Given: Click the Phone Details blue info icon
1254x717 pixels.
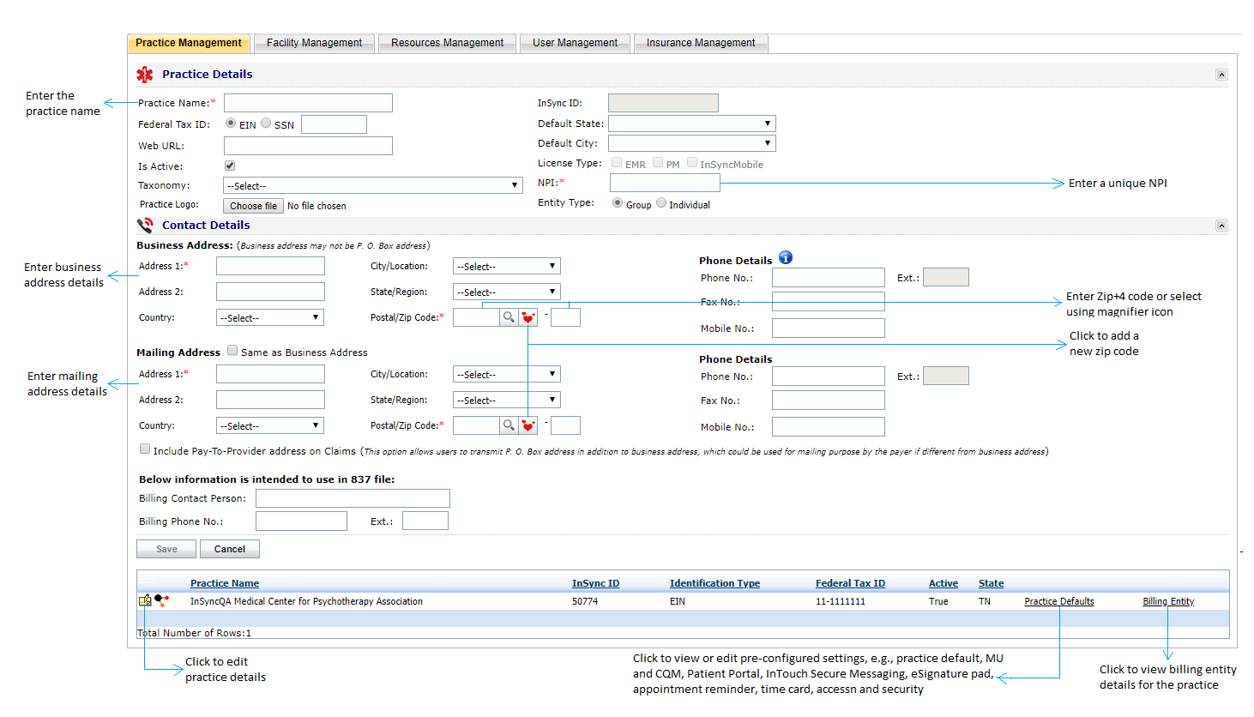Looking at the screenshot, I should click(786, 258).
